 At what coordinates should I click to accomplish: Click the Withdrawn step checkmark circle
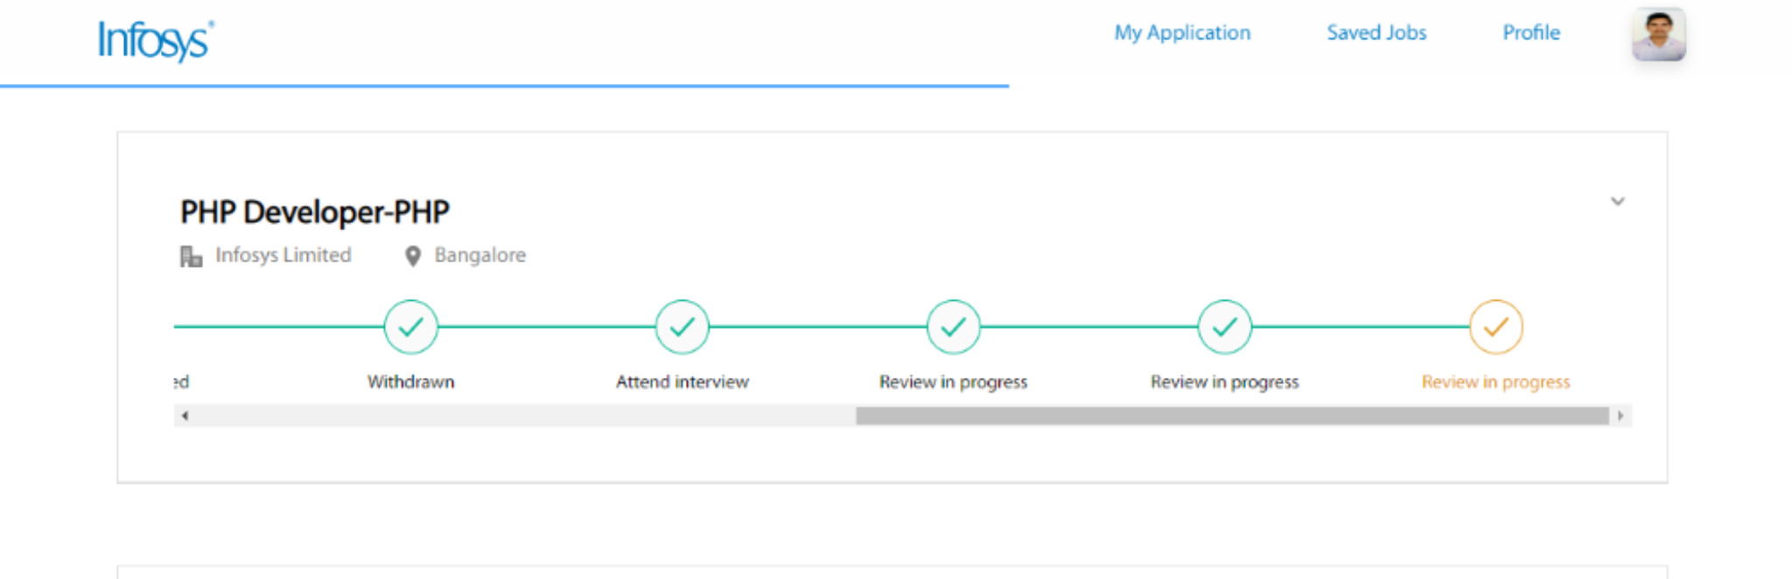(410, 327)
